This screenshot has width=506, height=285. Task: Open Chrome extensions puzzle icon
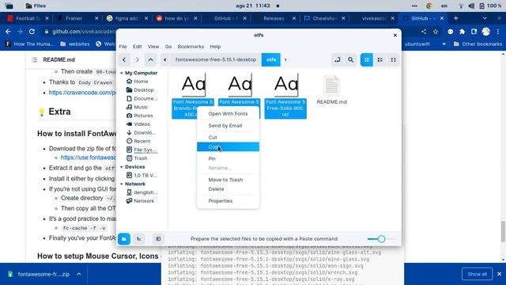[x=462, y=32]
